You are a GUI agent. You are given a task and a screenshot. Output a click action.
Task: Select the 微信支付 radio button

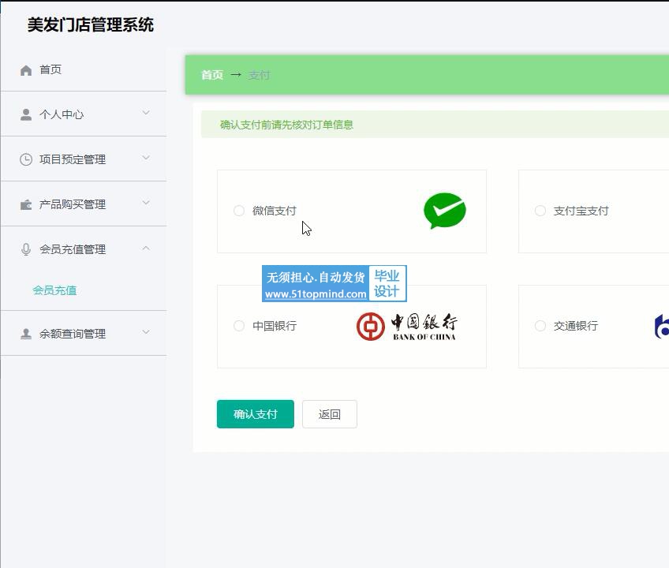click(239, 211)
